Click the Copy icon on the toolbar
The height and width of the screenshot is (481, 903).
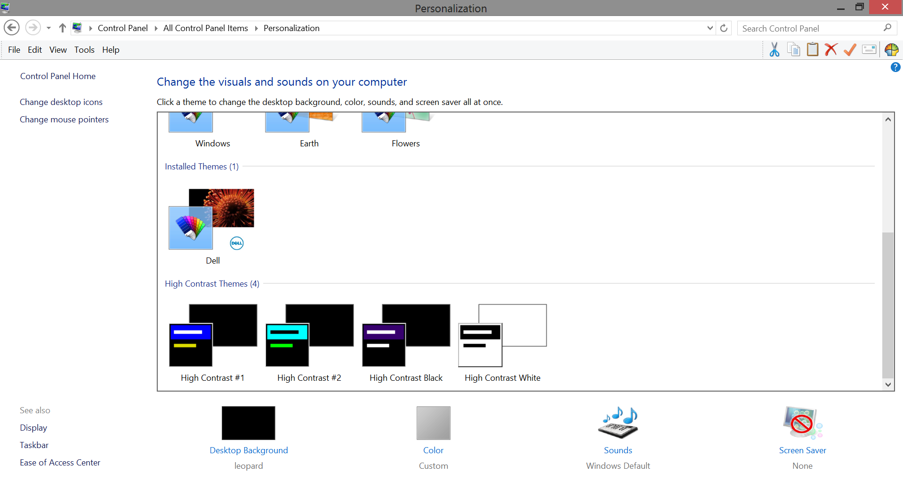click(x=793, y=49)
